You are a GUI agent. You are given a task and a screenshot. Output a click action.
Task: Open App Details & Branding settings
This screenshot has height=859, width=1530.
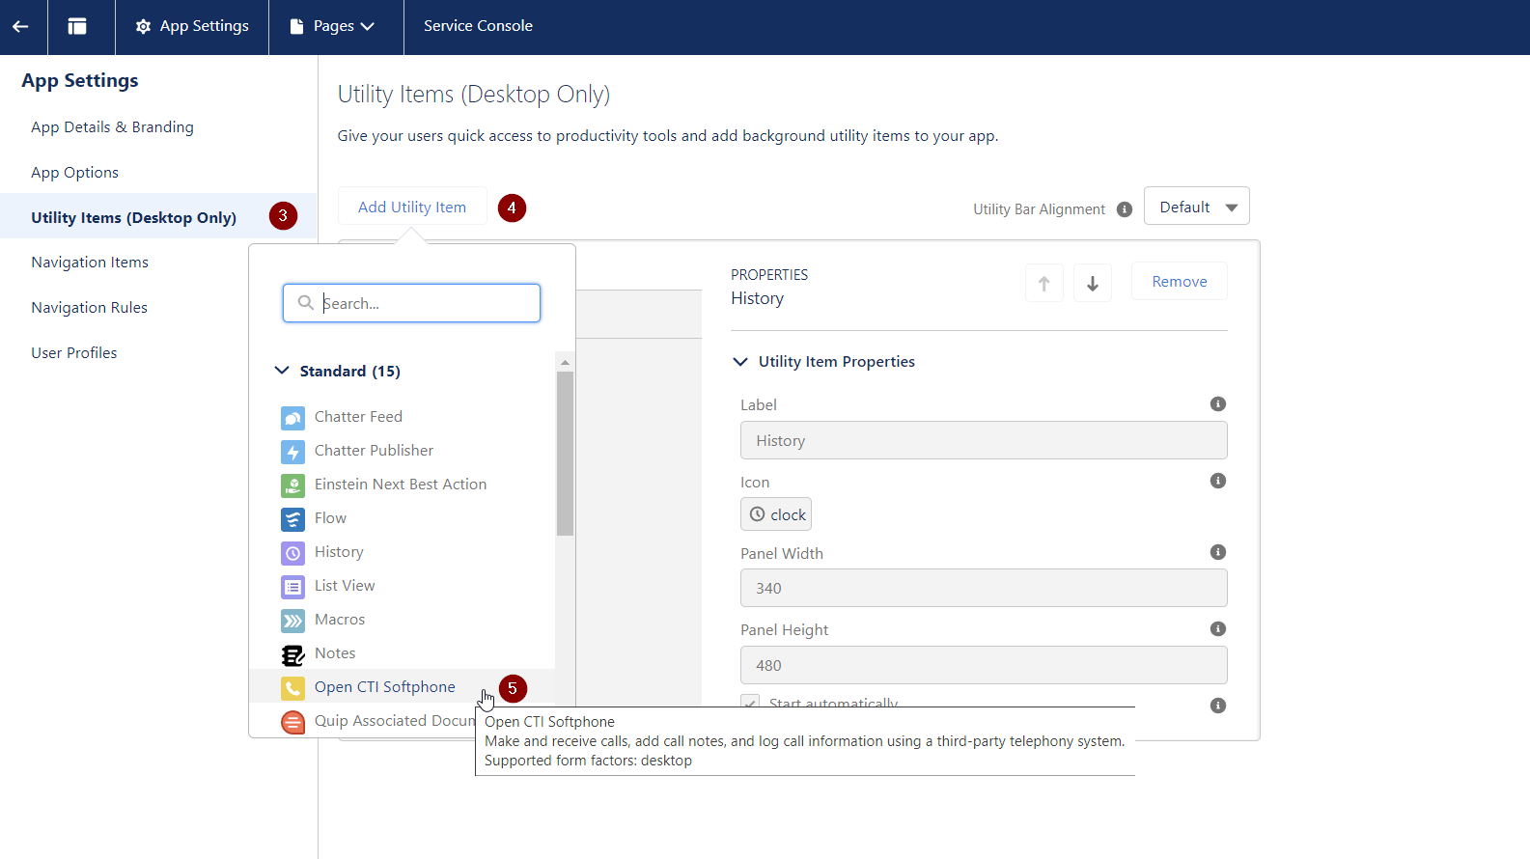click(112, 127)
